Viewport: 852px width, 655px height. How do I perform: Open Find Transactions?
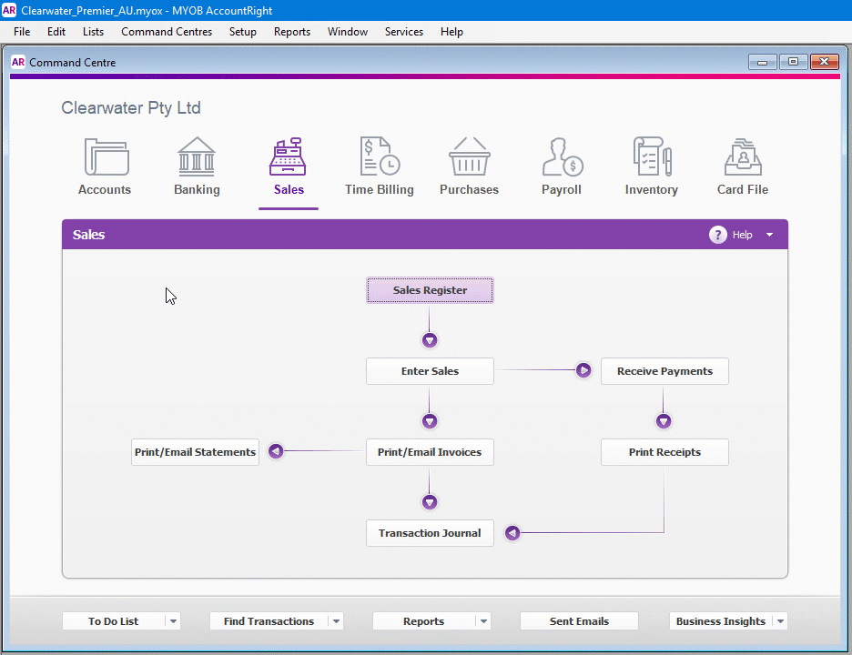click(x=269, y=620)
